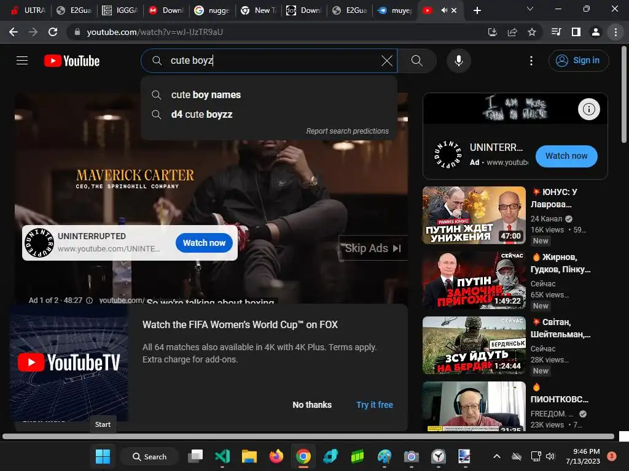Switch to the IGGGA tab
The height and width of the screenshot is (471, 629).
[x=120, y=10]
